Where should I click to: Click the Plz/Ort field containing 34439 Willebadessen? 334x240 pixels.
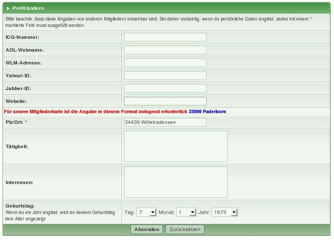165,122
